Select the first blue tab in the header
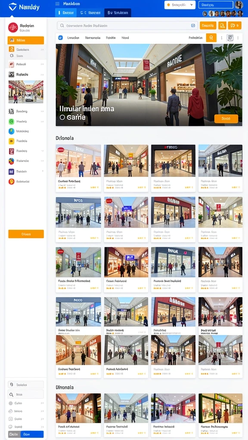The image size is (248, 440). click(x=66, y=12)
